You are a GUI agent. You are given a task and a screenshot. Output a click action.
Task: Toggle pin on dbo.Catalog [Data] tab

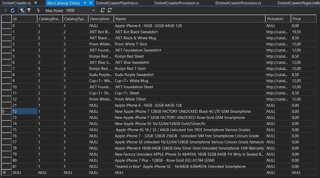tap(85, 3)
